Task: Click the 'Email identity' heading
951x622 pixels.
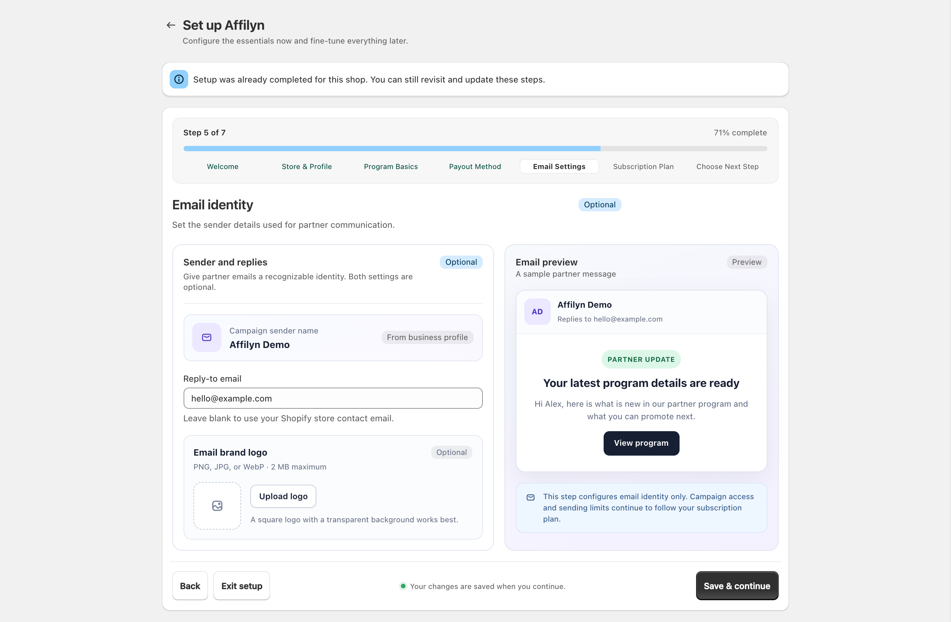Action: pyautogui.click(x=213, y=205)
